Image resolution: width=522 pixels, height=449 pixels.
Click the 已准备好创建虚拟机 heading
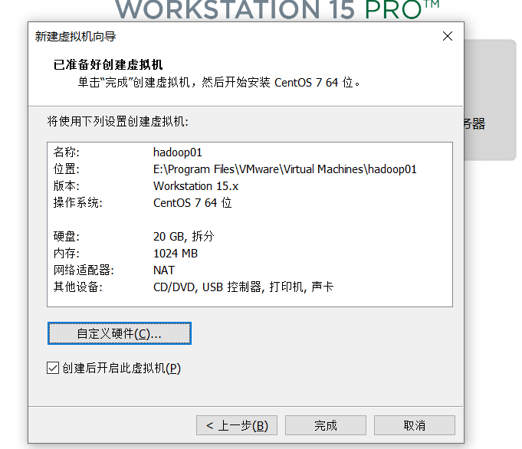click(108, 64)
